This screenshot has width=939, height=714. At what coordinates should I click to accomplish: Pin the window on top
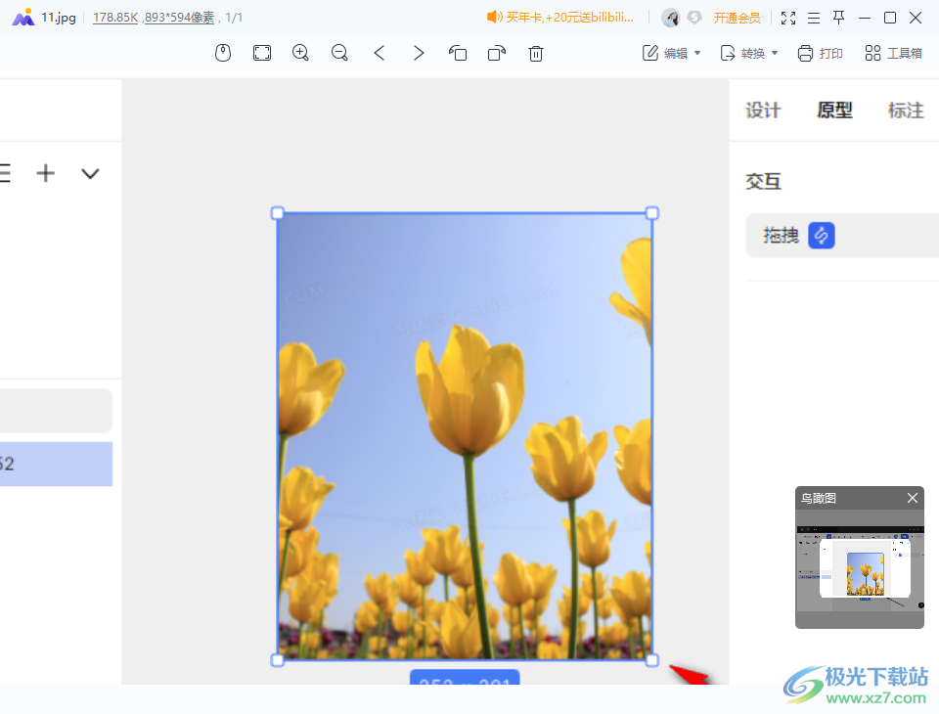click(838, 18)
